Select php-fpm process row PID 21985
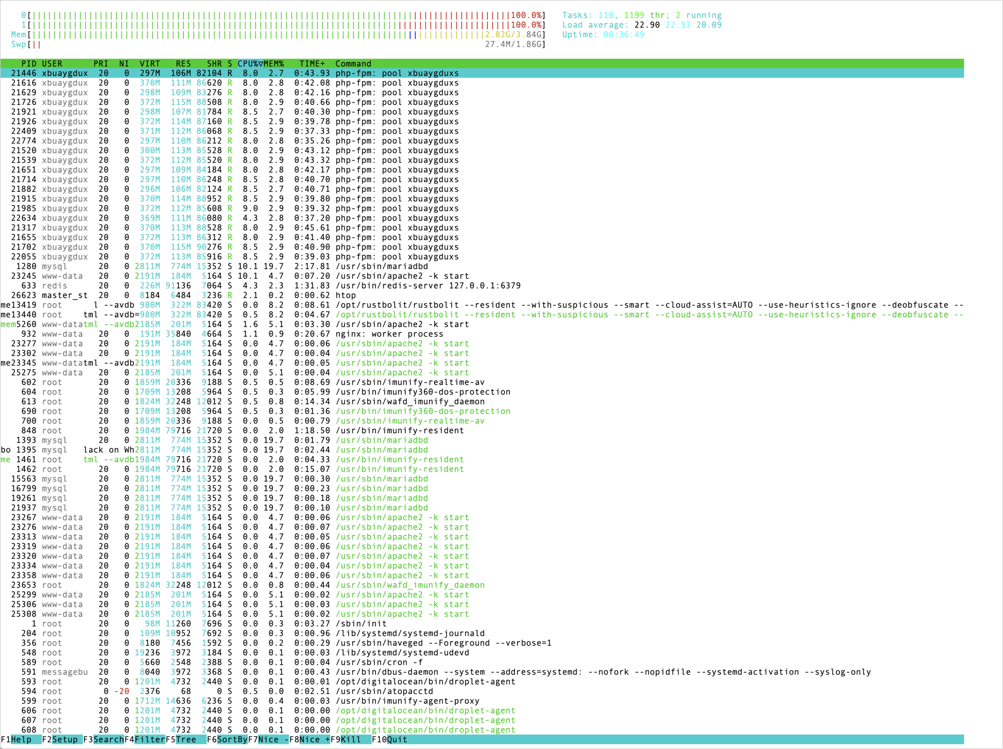Screen dimensions: 1003x749 pos(482,208)
